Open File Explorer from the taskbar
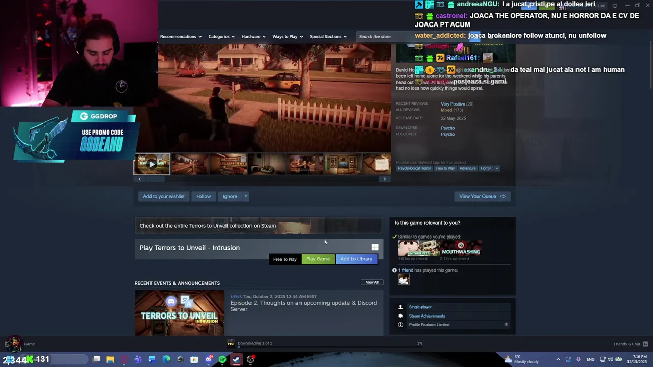Viewport: 653px width, 367px height. [x=110, y=359]
